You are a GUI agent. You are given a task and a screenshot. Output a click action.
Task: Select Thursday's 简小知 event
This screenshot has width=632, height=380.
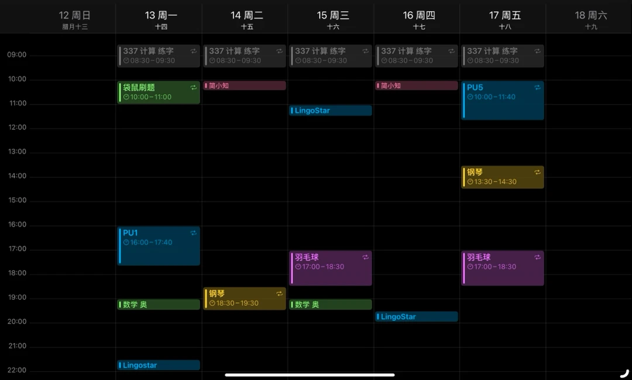417,85
